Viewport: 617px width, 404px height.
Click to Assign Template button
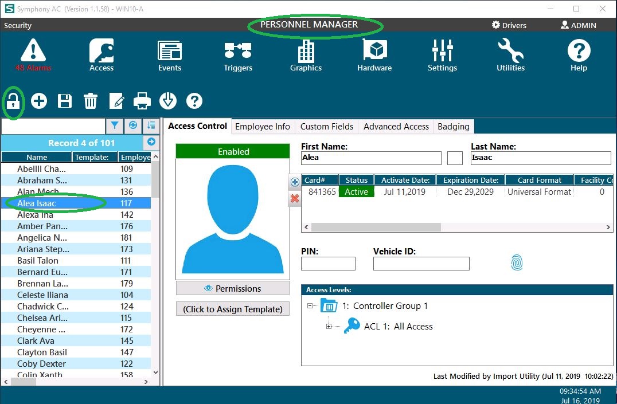point(233,309)
